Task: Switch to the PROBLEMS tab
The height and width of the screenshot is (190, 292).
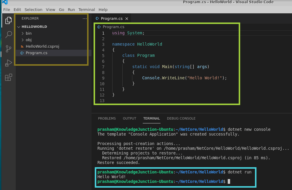Action: click(107, 118)
